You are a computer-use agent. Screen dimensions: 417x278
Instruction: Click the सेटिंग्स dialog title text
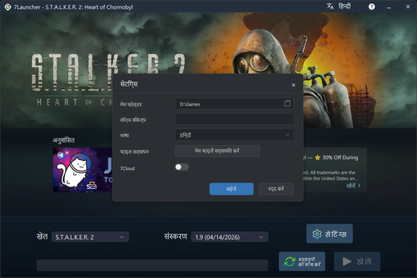click(x=129, y=84)
